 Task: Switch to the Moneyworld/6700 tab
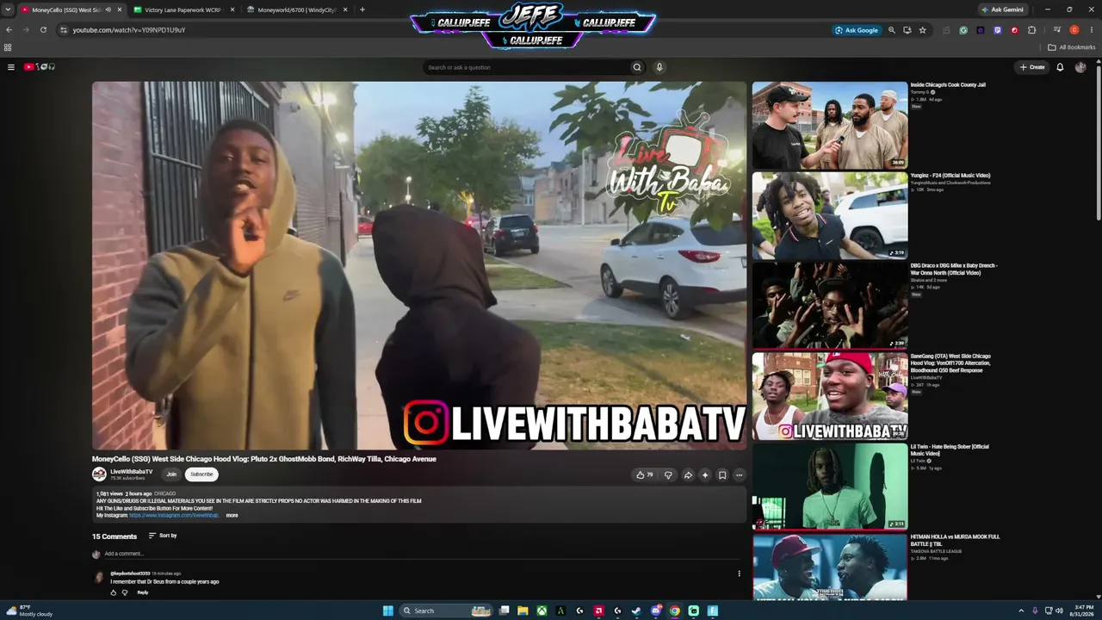pos(296,9)
